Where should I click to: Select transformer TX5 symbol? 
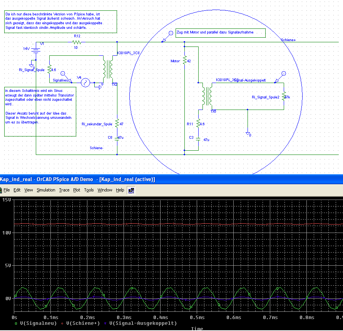[207, 96]
